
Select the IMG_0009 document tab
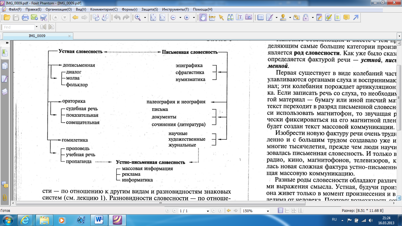coord(37,36)
